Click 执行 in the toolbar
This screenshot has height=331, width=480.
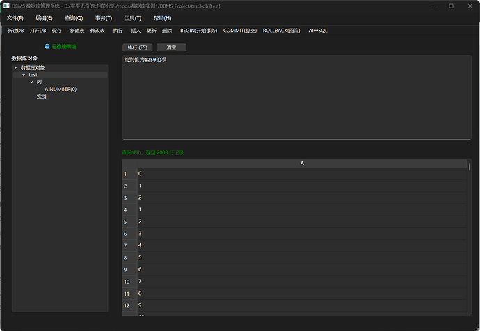tap(118, 31)
